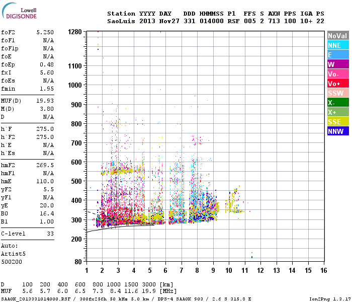Click the MUF(D) value 19.93
The width and height of the screenshot is (352, 302).
click(x=45, y=101)
